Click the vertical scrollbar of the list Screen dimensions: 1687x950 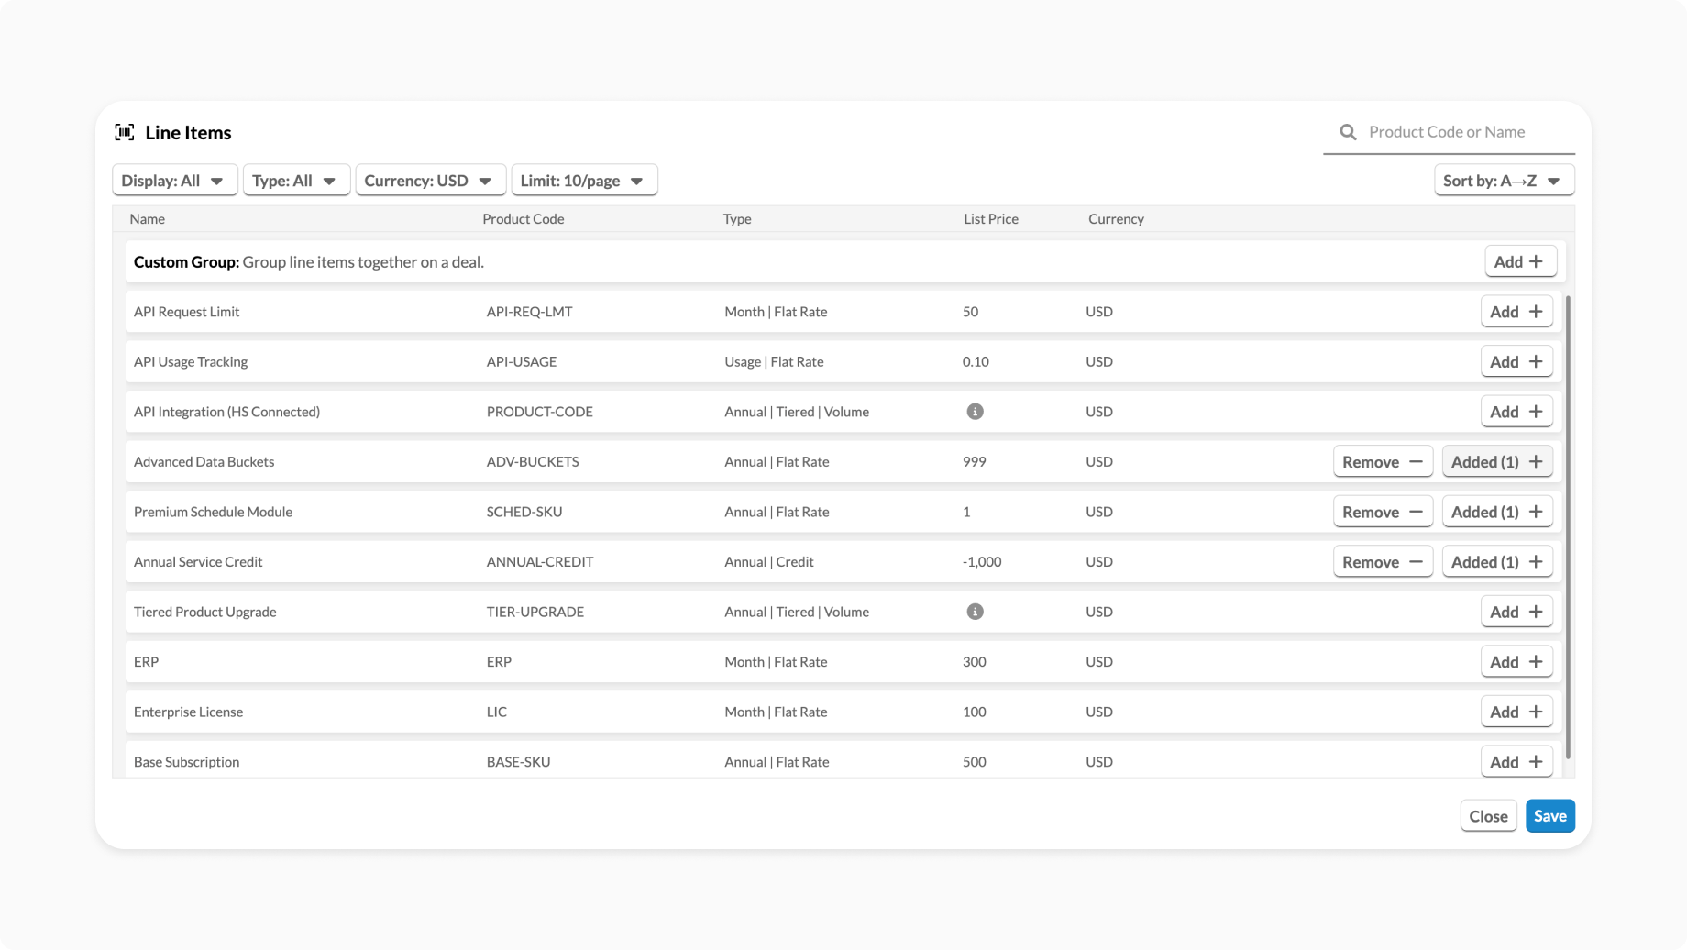click(1568, 527)
